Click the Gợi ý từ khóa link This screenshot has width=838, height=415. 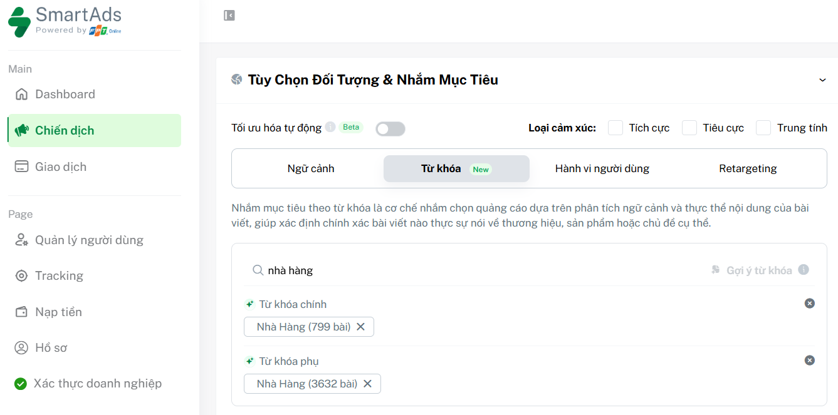point(759,270)
